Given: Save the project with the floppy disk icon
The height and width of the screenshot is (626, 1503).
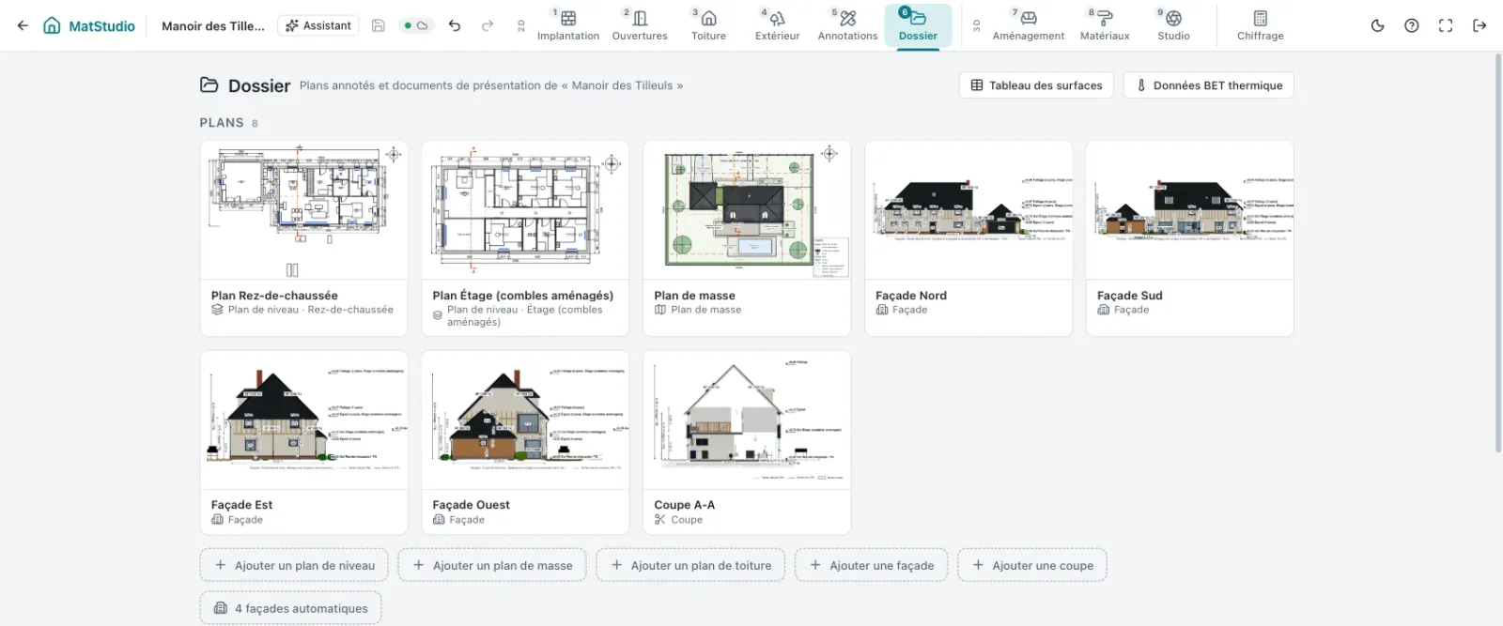Looking at the screenshot, I should (378, 25).
